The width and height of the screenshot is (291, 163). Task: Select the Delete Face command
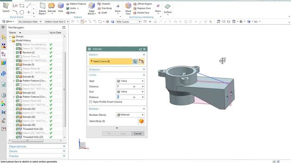(141, 13)
